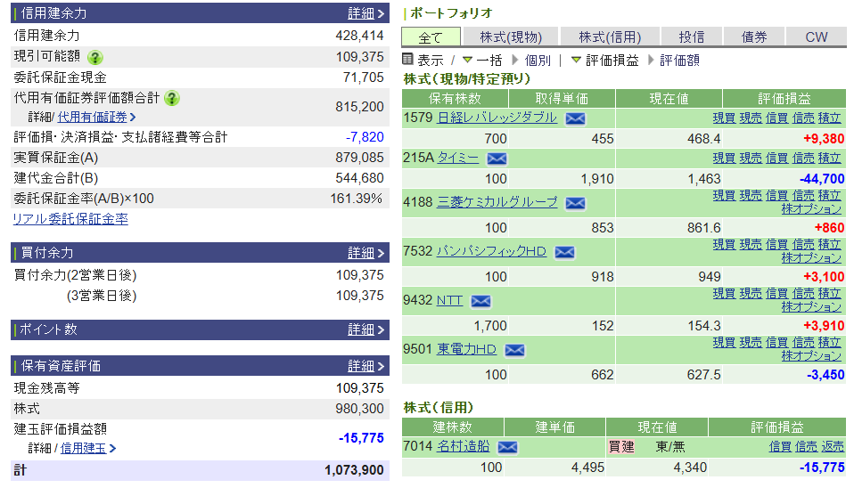This screenshot has width=854, height=488.
Task: Expand 詳細 in the 信用建余力 header
Action: pos(365,13)
